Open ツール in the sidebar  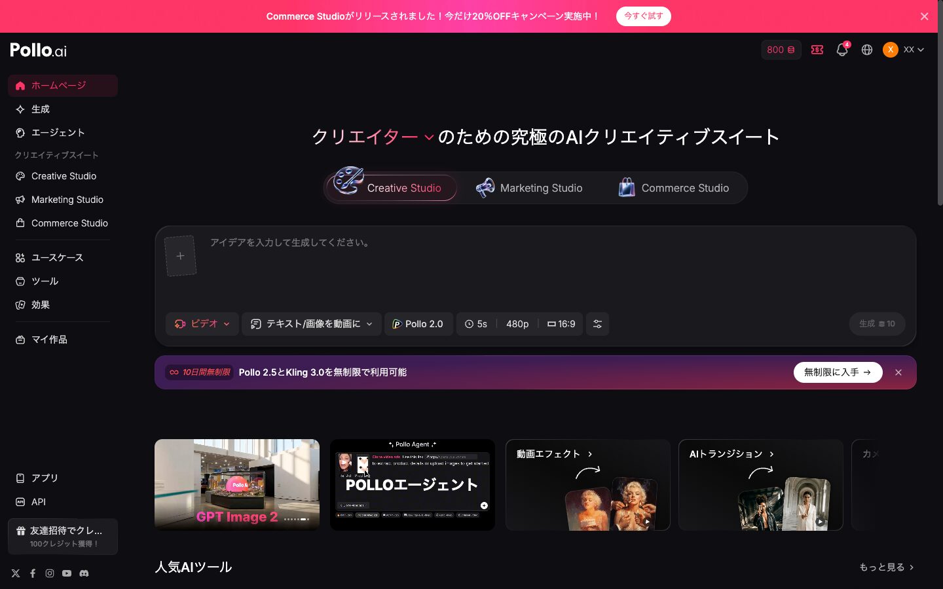[x=63, y=281]
